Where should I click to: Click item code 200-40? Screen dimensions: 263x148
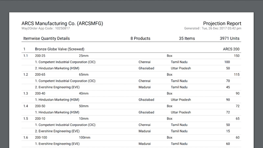[40, 93]
